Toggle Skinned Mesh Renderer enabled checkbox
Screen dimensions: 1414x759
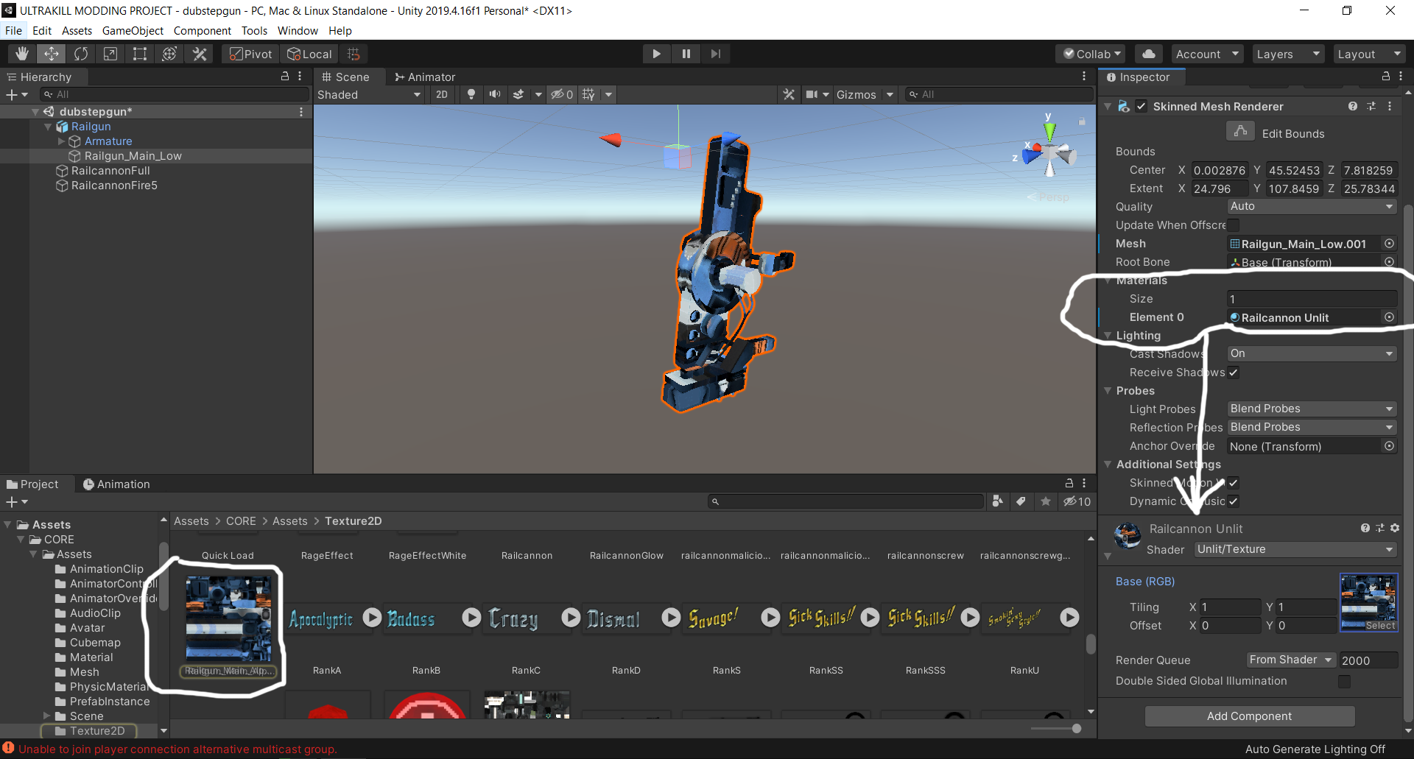click(1141, 106)
